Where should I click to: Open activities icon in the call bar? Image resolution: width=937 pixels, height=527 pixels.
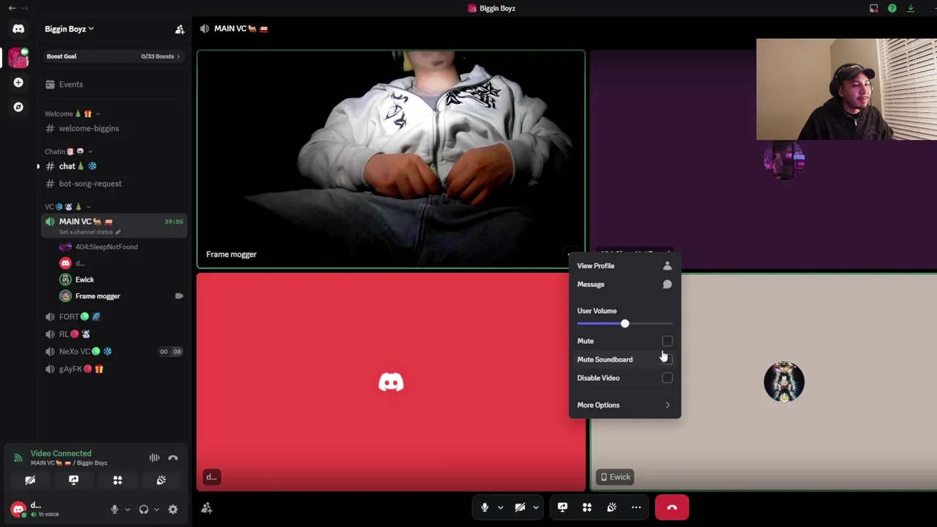[x=587, y=507]
